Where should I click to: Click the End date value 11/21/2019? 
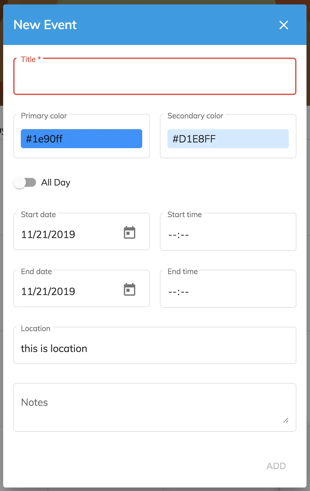click(48, 292)
